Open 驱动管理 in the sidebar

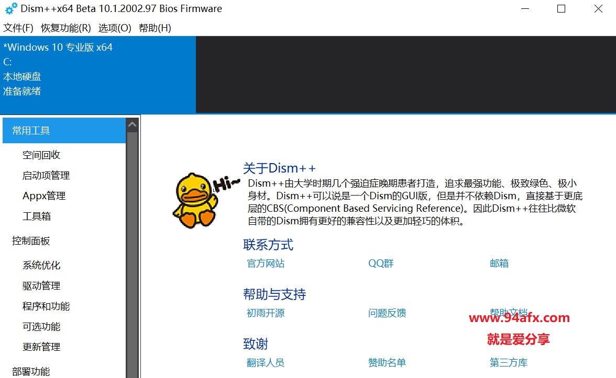(x=41, y=285)
